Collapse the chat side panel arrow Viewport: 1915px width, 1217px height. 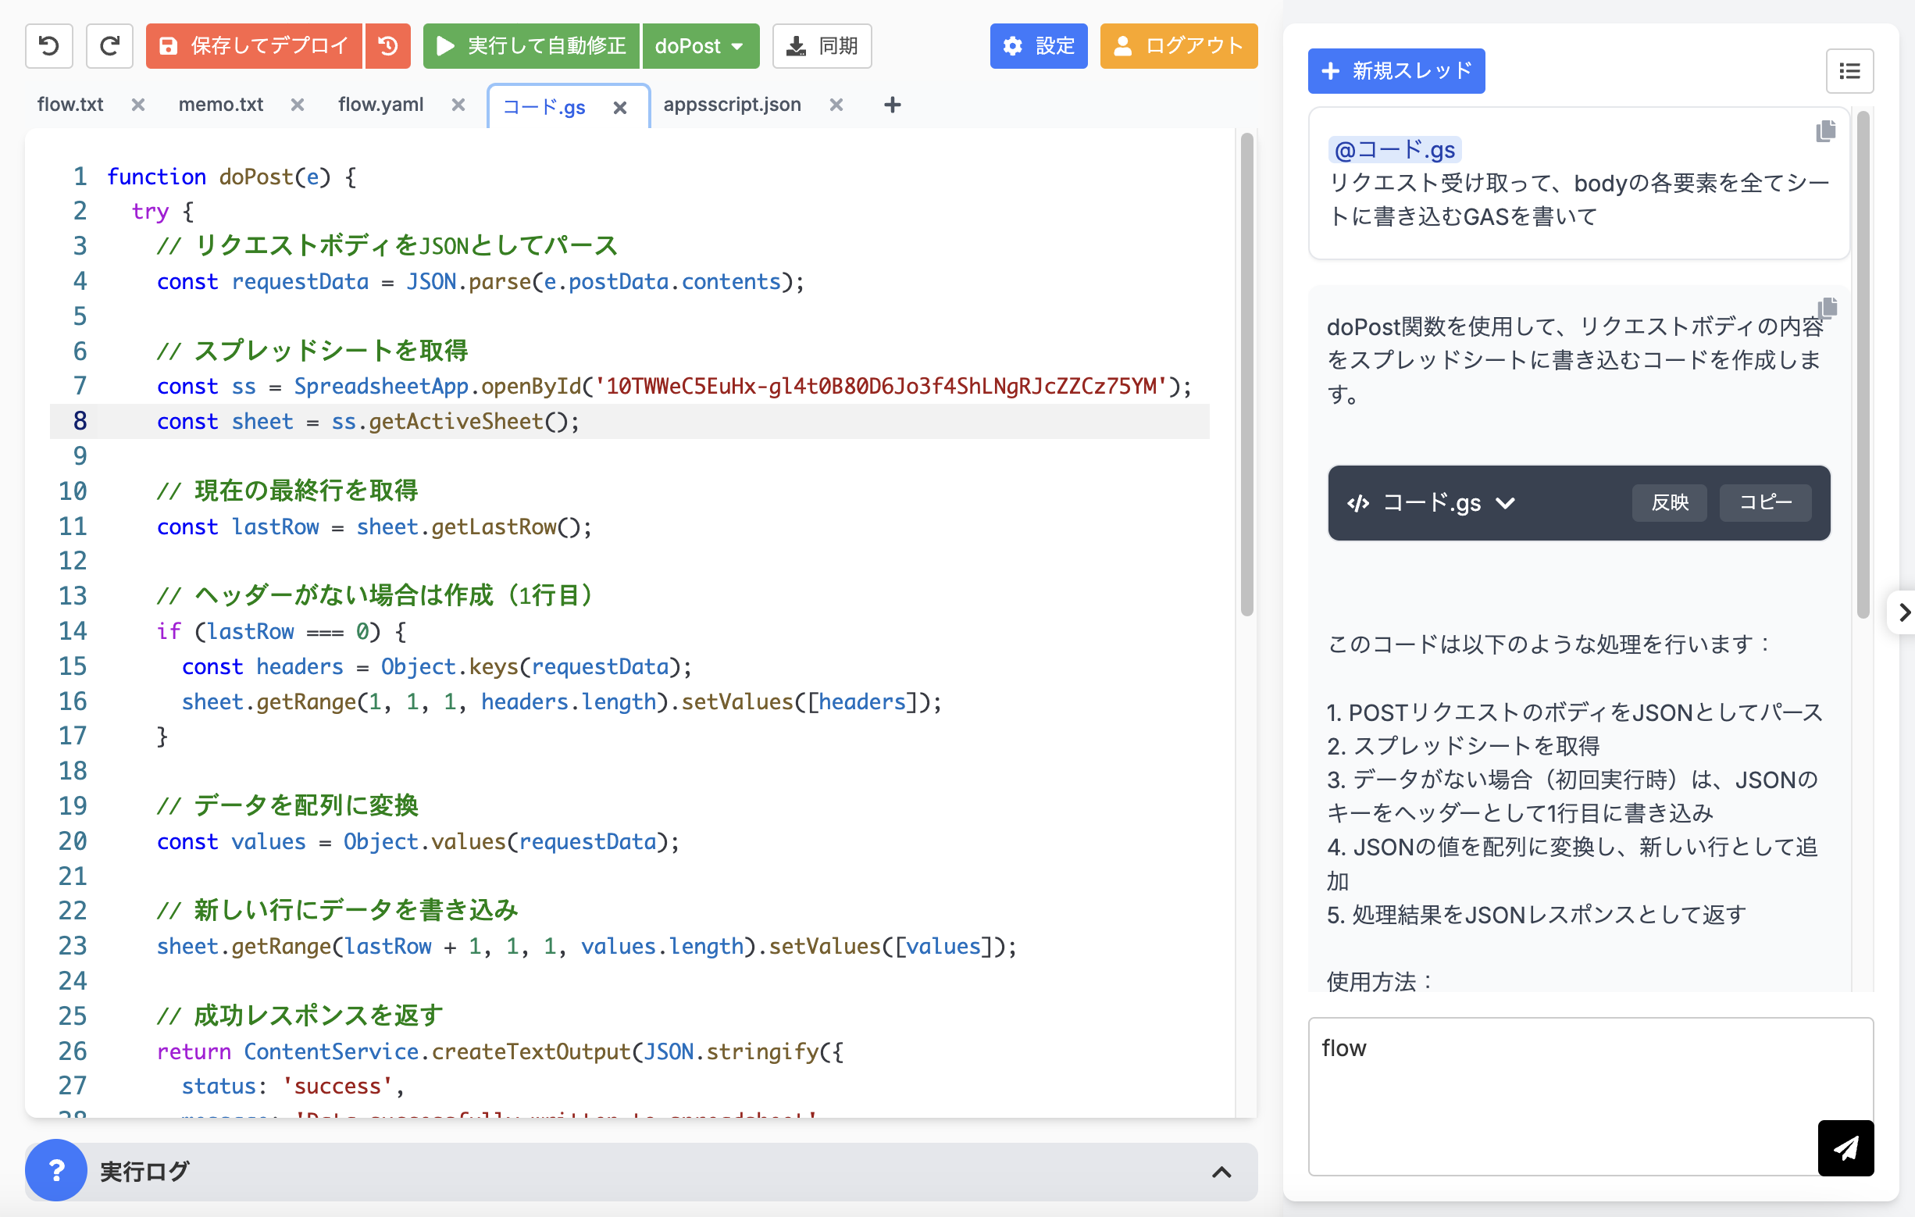pyautogui.click(x=1903, y=612)
